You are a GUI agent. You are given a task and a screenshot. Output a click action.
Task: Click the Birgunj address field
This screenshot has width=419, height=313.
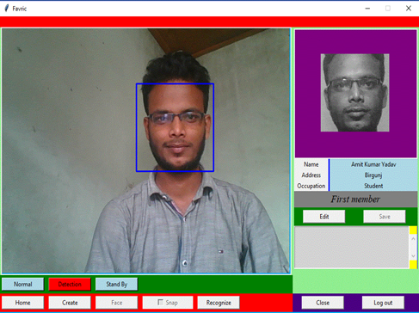point(373,175)
